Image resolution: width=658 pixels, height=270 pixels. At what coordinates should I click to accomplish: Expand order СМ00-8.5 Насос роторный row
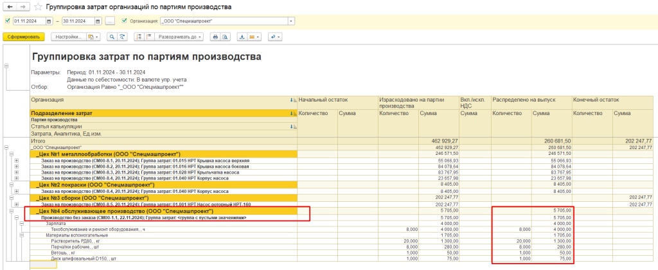17,204
